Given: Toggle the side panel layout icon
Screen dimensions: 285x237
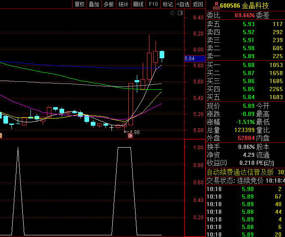Looking at the screenshot, I should pos(180,13).
